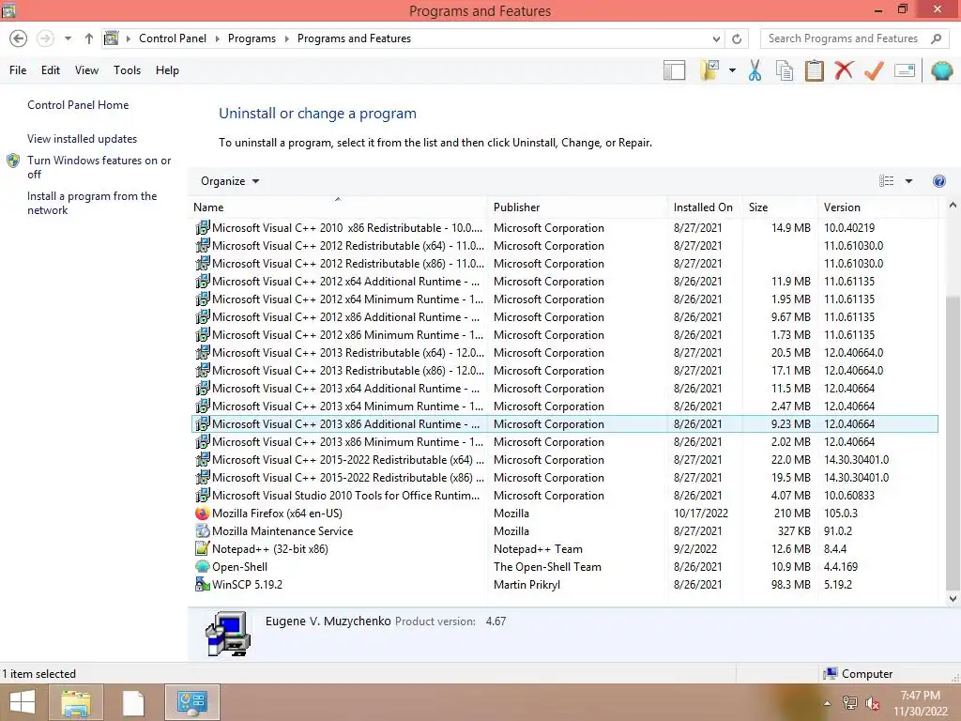The image size is (961, 721).
Task: Click the Cut scissors toolbar icon
Action: tap(755, 70)
